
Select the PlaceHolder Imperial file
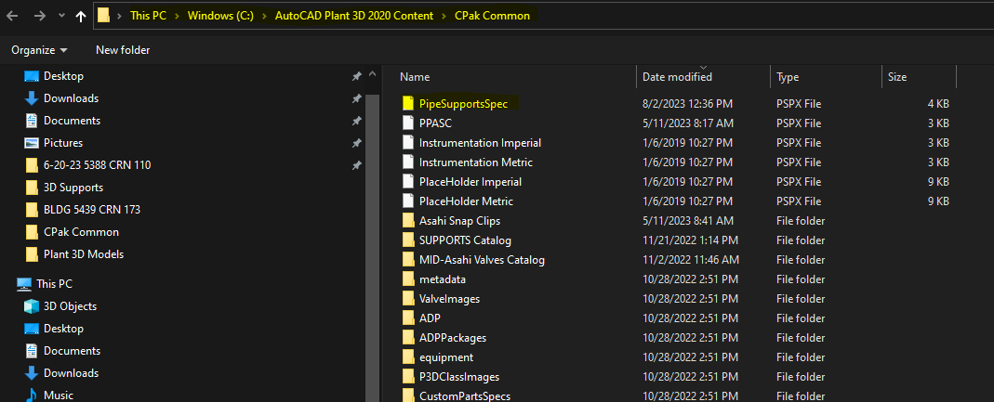(470, 182)
